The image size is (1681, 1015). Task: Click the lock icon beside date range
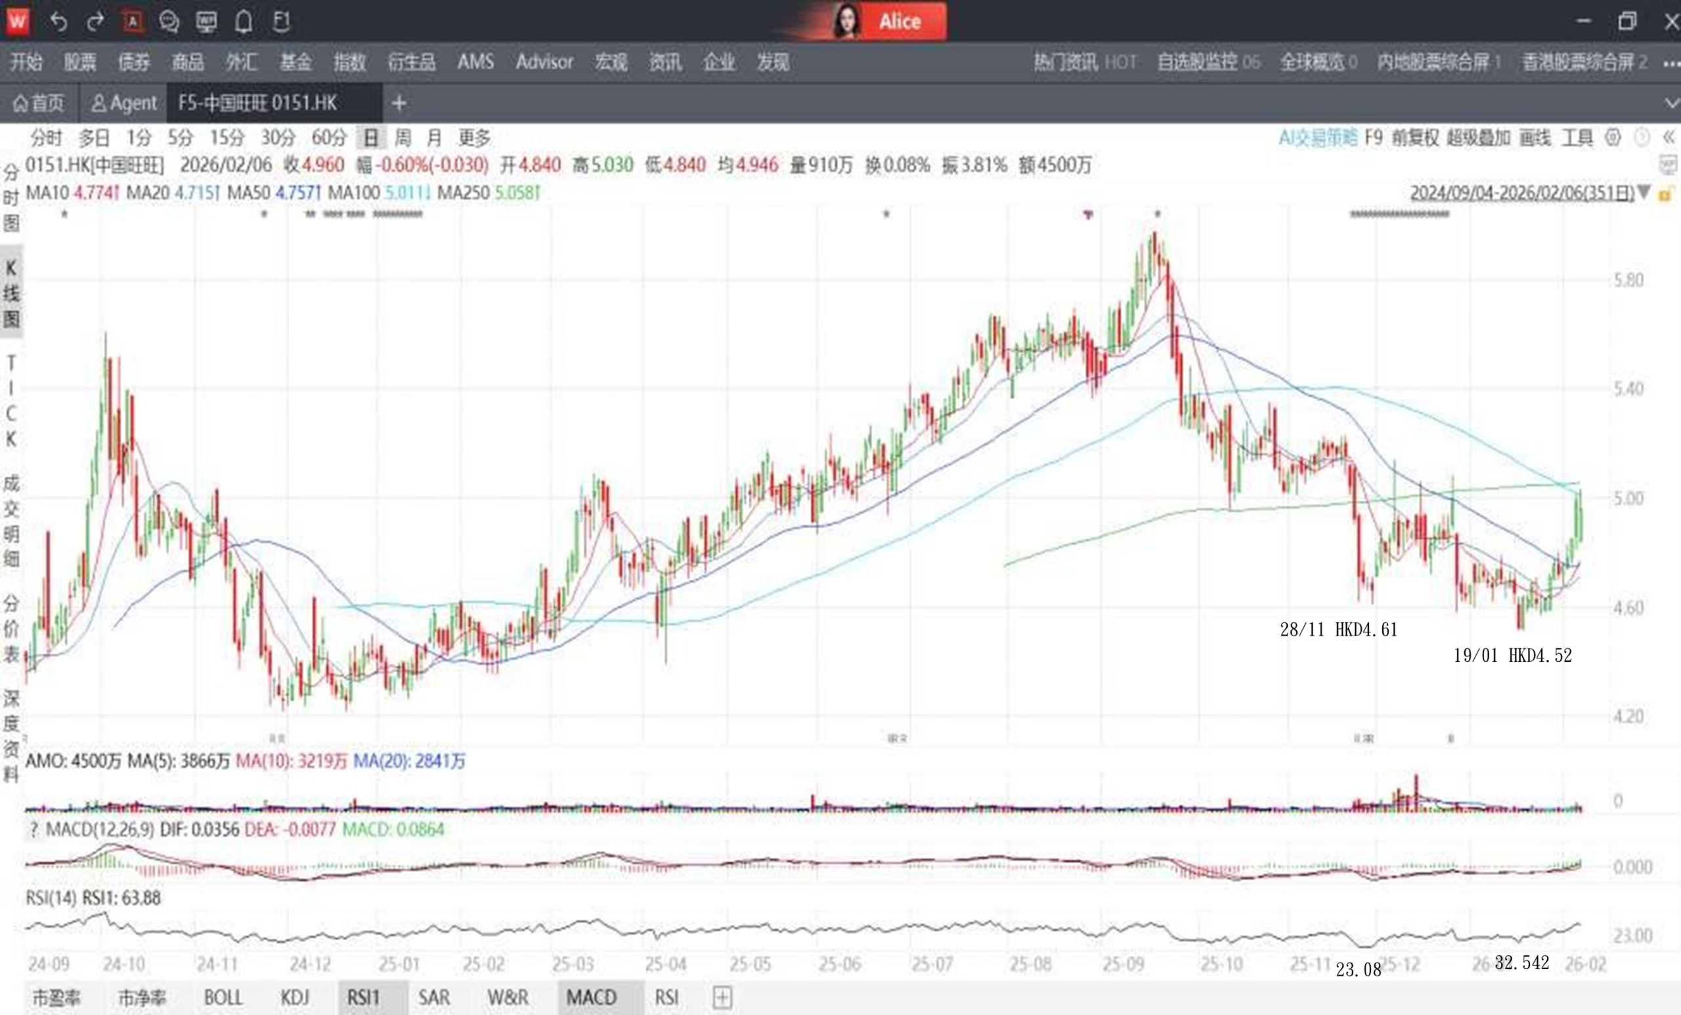pos(1665,193)
